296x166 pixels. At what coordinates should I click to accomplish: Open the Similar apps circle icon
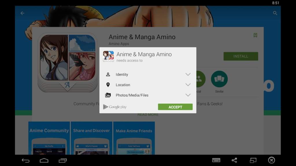pyautogui.click(x=219, y=79)
